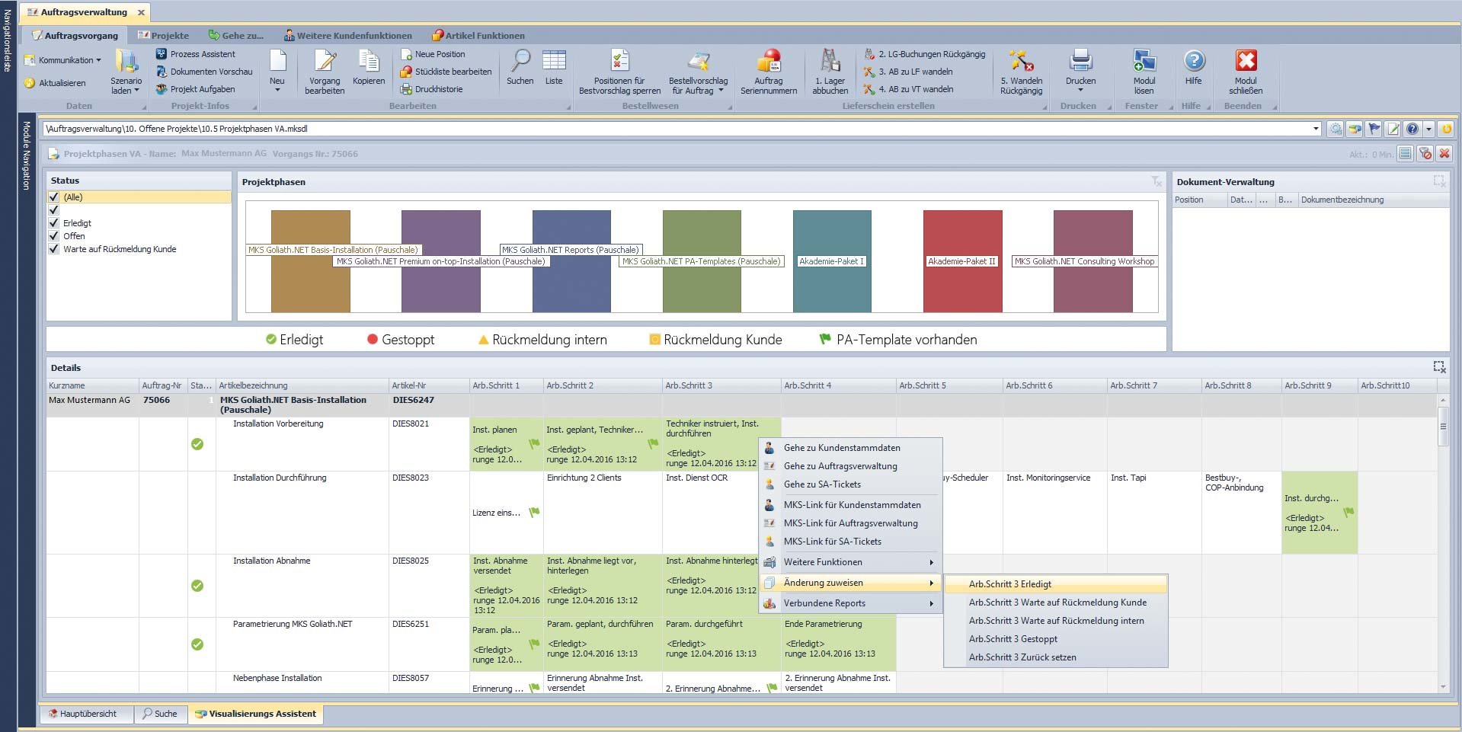Toggle the Offen status checkbox
The image size is (1462, 732).
click(x=54, y=236)
